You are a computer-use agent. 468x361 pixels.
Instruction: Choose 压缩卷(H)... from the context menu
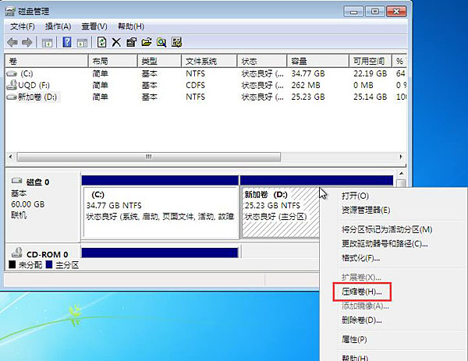362,292
